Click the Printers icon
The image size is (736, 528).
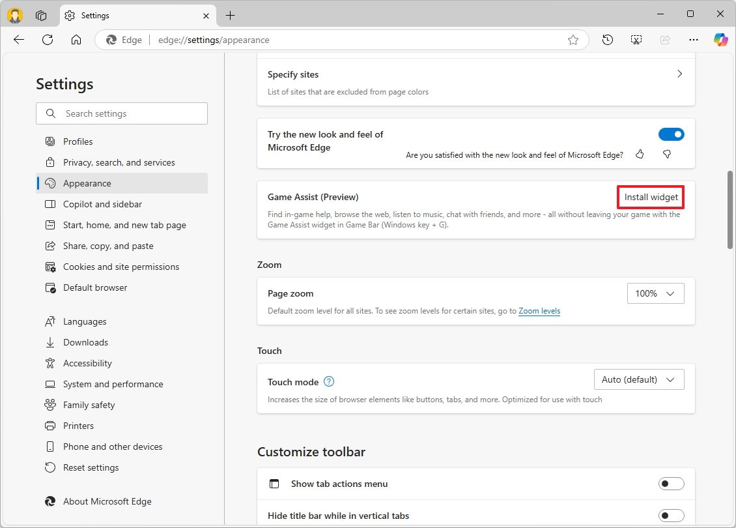tap(50, 426)
